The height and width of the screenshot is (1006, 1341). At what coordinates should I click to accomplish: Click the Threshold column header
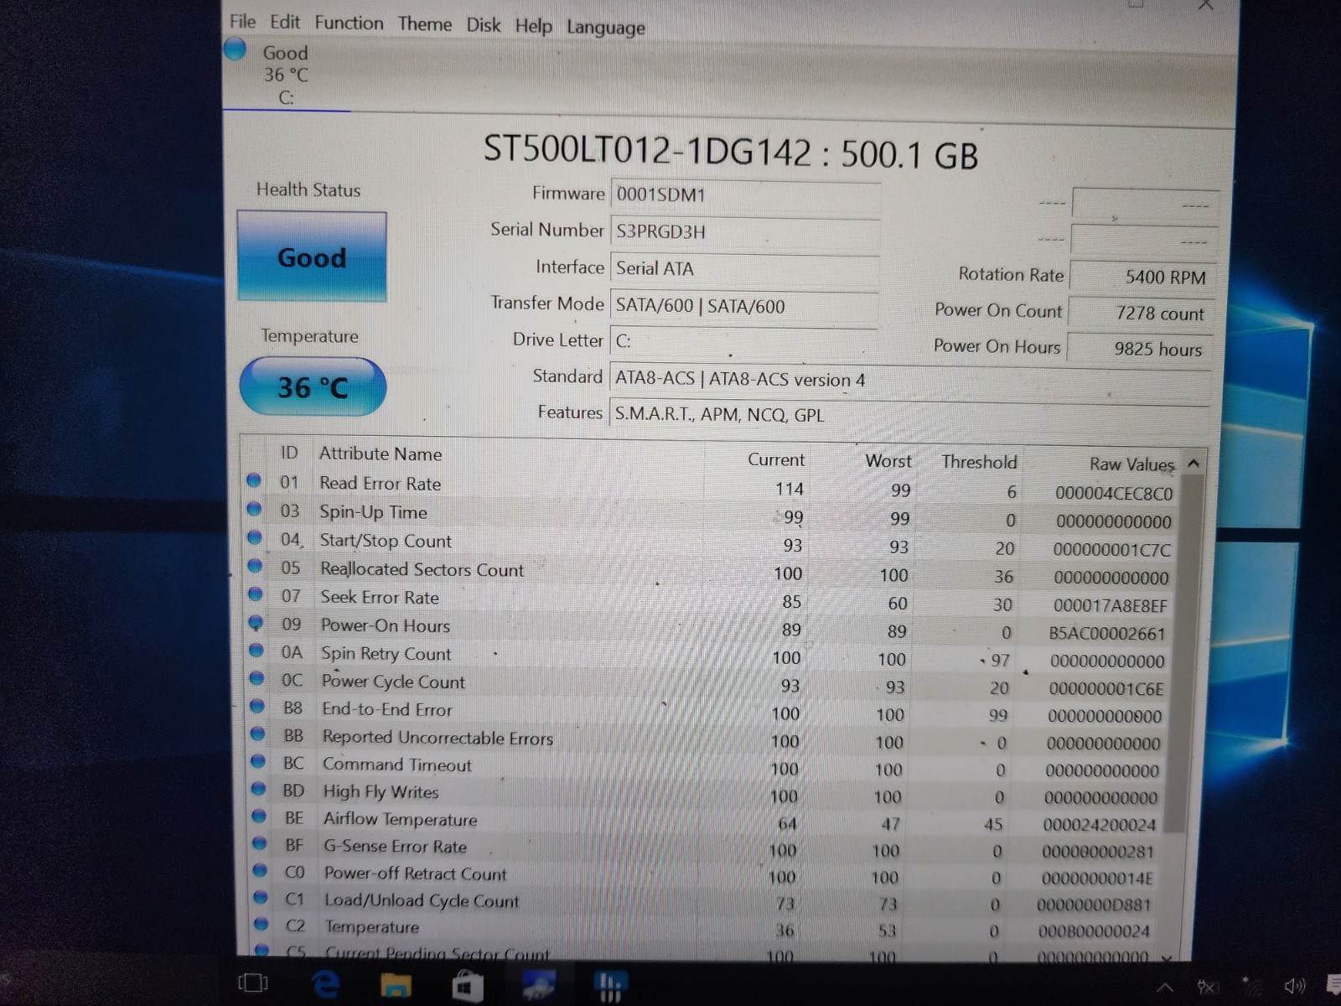pos(979,462)
